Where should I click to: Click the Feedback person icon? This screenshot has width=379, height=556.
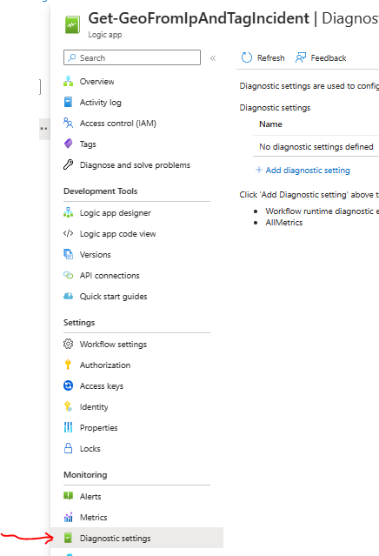point(301,57)
